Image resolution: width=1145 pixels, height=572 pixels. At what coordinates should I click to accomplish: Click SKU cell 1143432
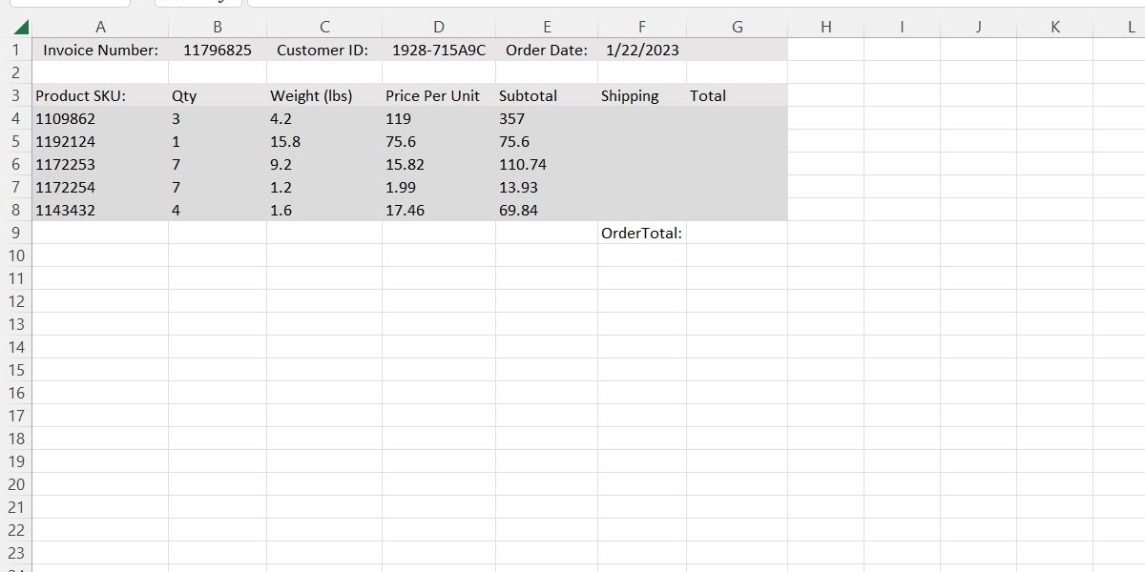100,210
